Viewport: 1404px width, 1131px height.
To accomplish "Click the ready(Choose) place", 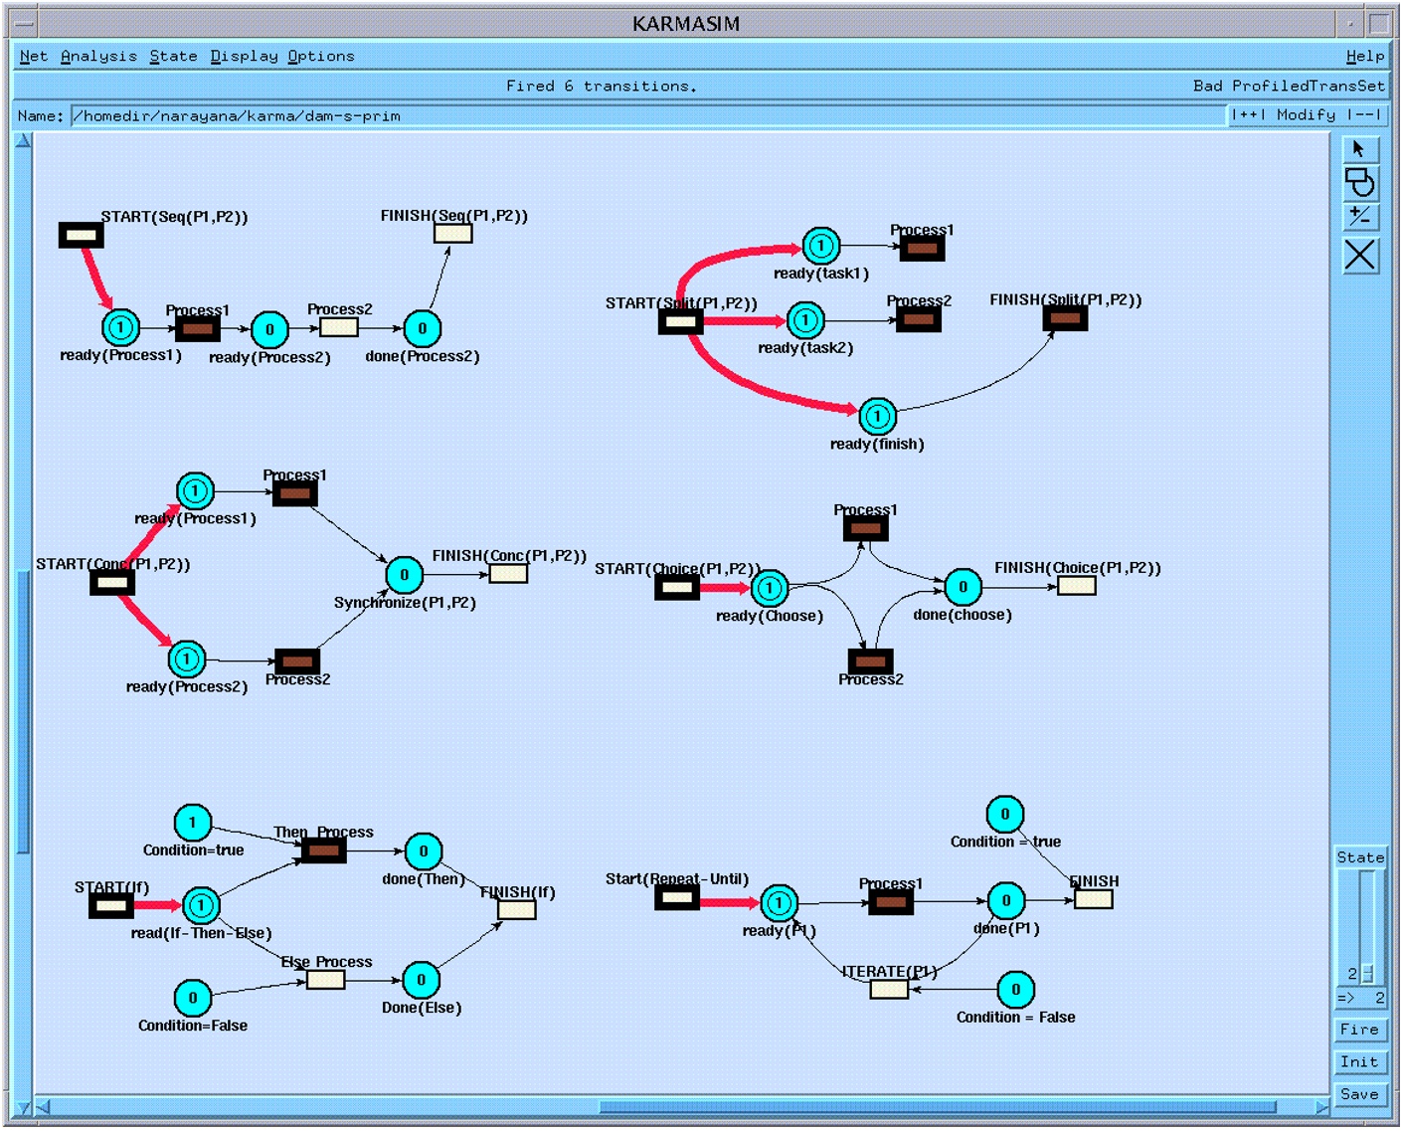I will click(x=769, y=588).
